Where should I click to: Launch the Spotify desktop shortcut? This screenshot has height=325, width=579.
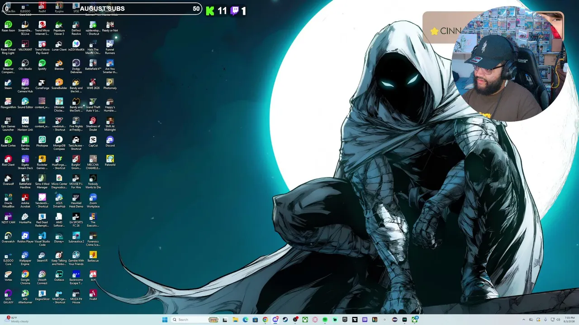[42, 65]
